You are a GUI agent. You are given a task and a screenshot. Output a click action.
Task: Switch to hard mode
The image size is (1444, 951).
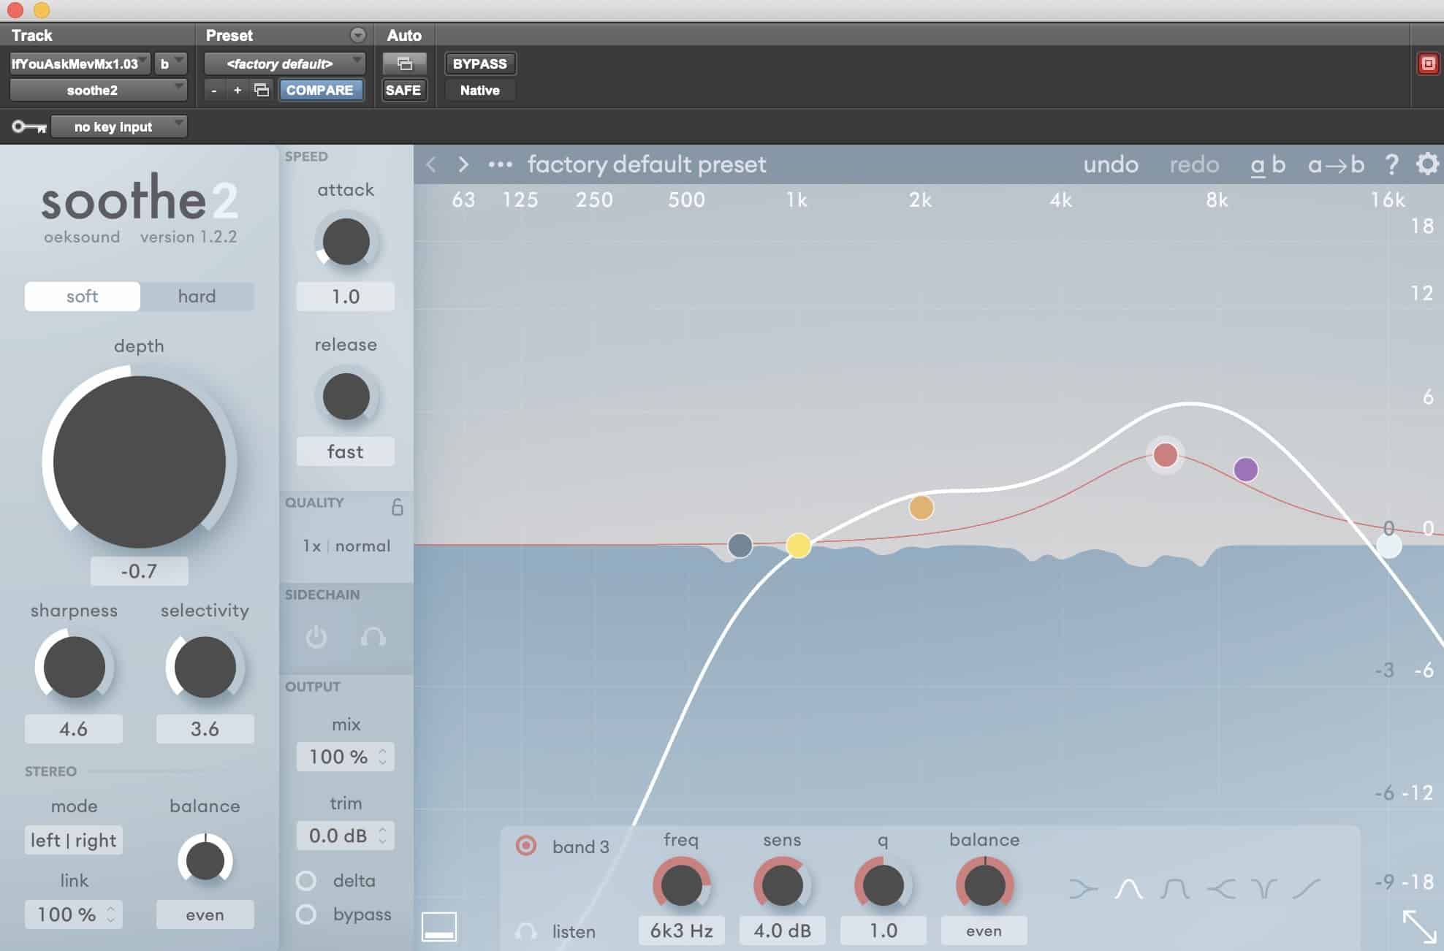(197, 296)
